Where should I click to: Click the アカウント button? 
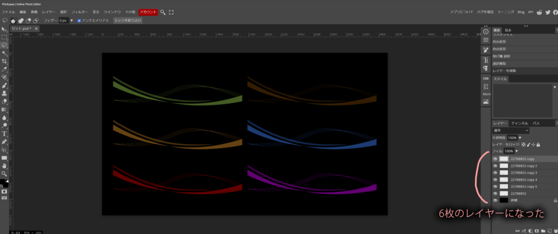[148, 11]
